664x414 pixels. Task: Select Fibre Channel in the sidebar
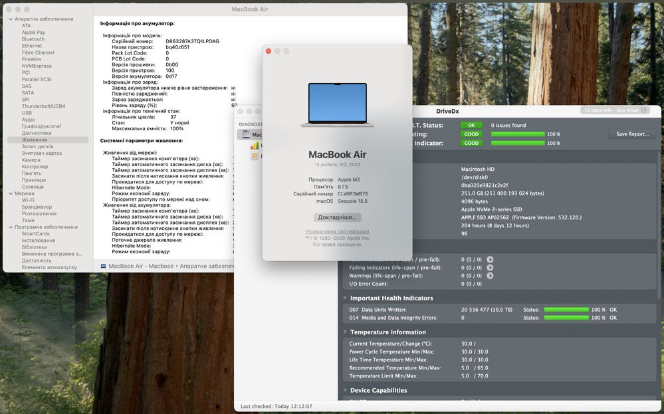pos(38,52)
